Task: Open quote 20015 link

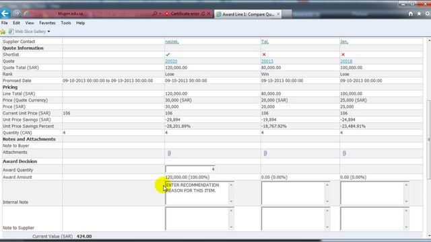Action: point(267,61)
